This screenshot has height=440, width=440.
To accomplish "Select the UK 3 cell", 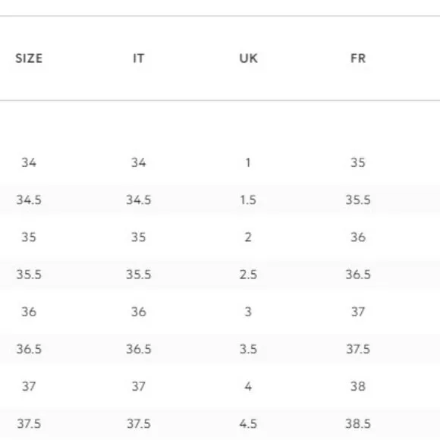I will [248, 312].
